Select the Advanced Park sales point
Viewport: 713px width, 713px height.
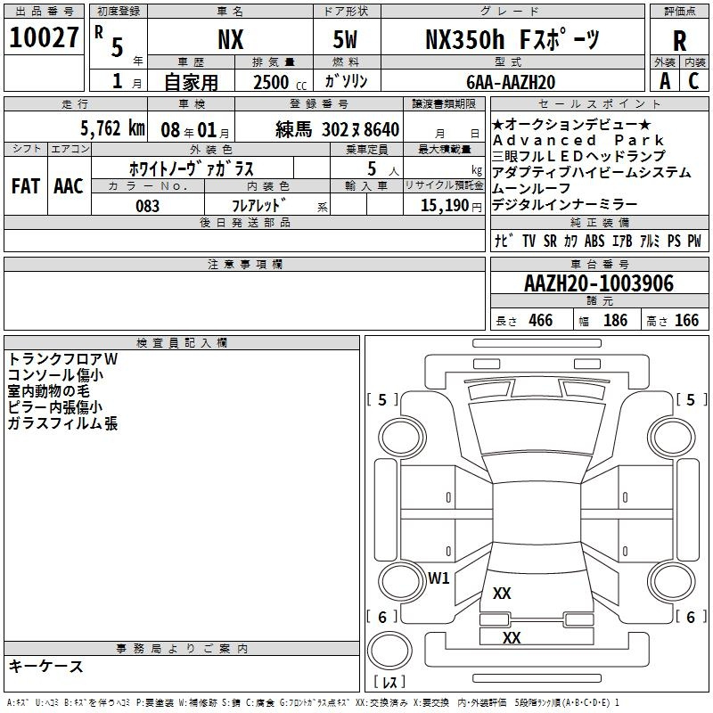point(578,140)
